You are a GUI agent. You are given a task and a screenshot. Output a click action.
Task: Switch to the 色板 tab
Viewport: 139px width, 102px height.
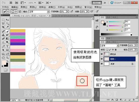coord(108,17)
